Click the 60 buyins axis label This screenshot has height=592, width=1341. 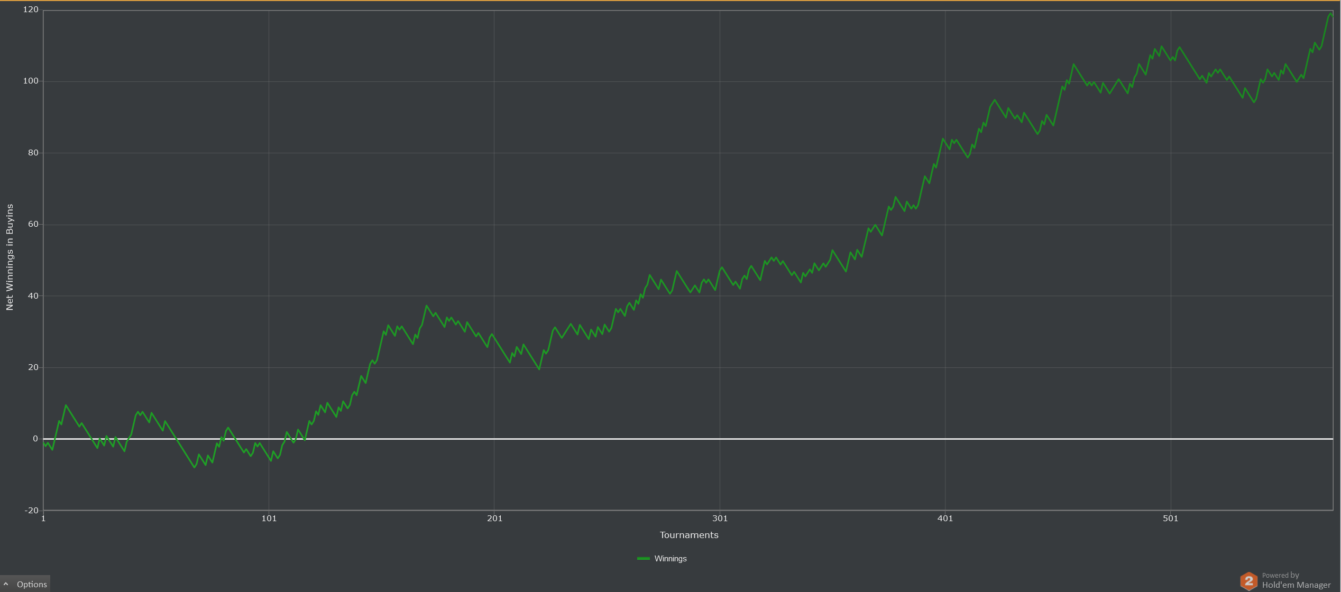point(33,224)
